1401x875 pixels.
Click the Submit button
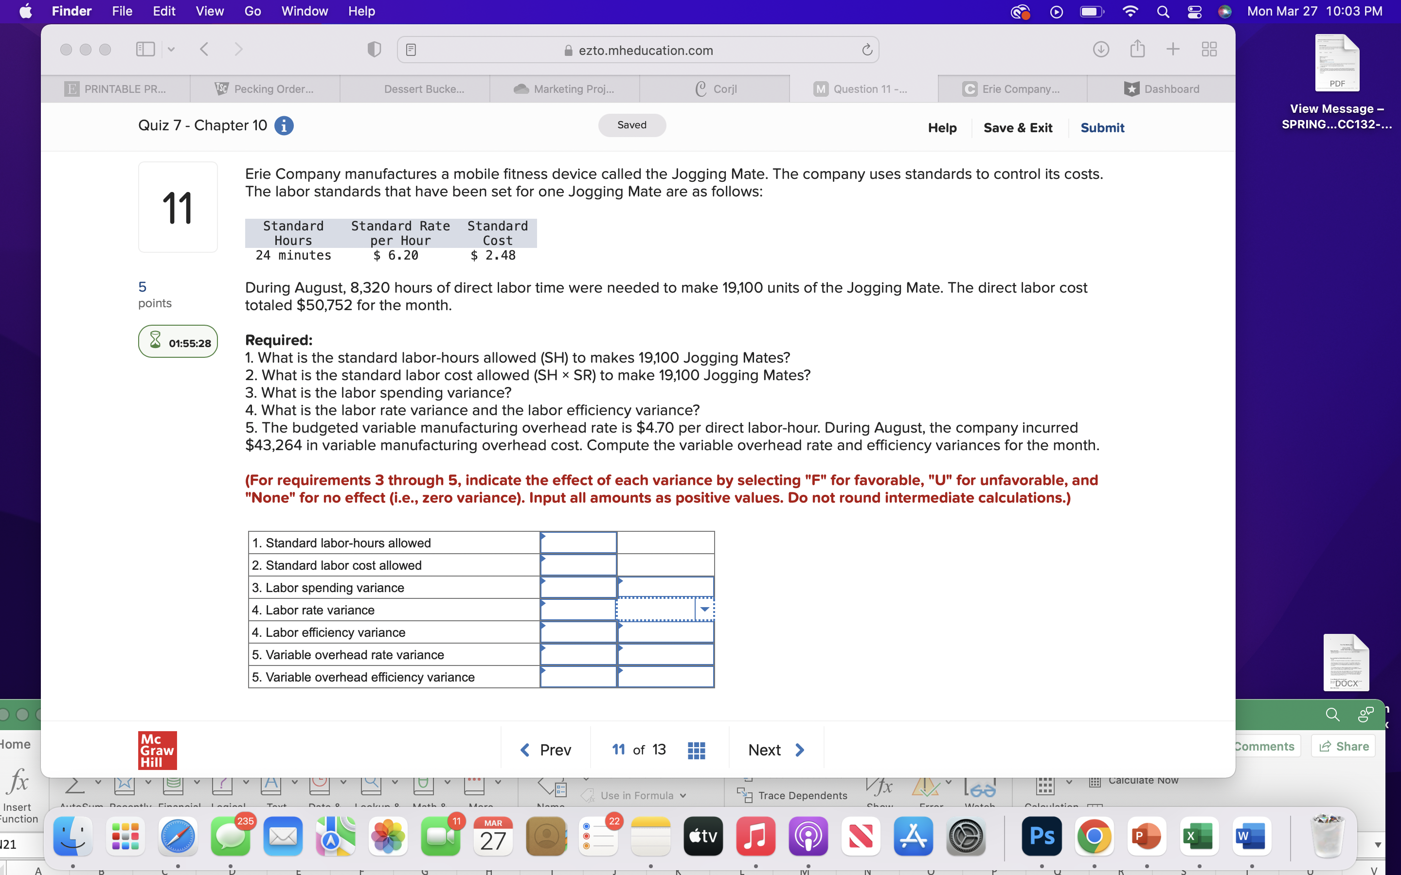[x=1102, y=127]
